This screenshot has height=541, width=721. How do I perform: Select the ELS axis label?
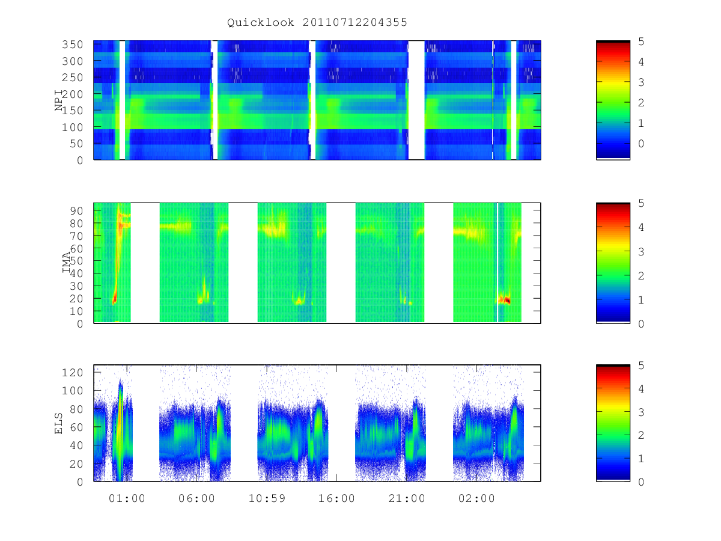click(59, 424)
